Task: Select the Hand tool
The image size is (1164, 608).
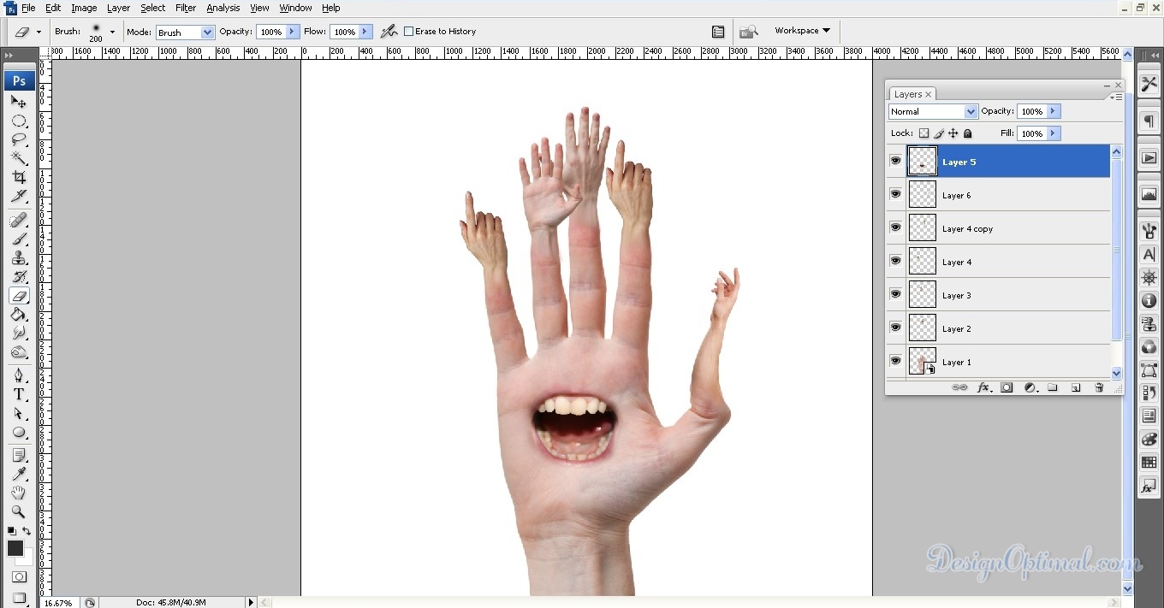Action: [19, 493]
